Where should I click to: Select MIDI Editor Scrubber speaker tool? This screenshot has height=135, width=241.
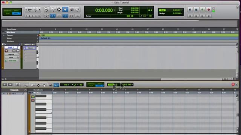click(x=50, y=85)
